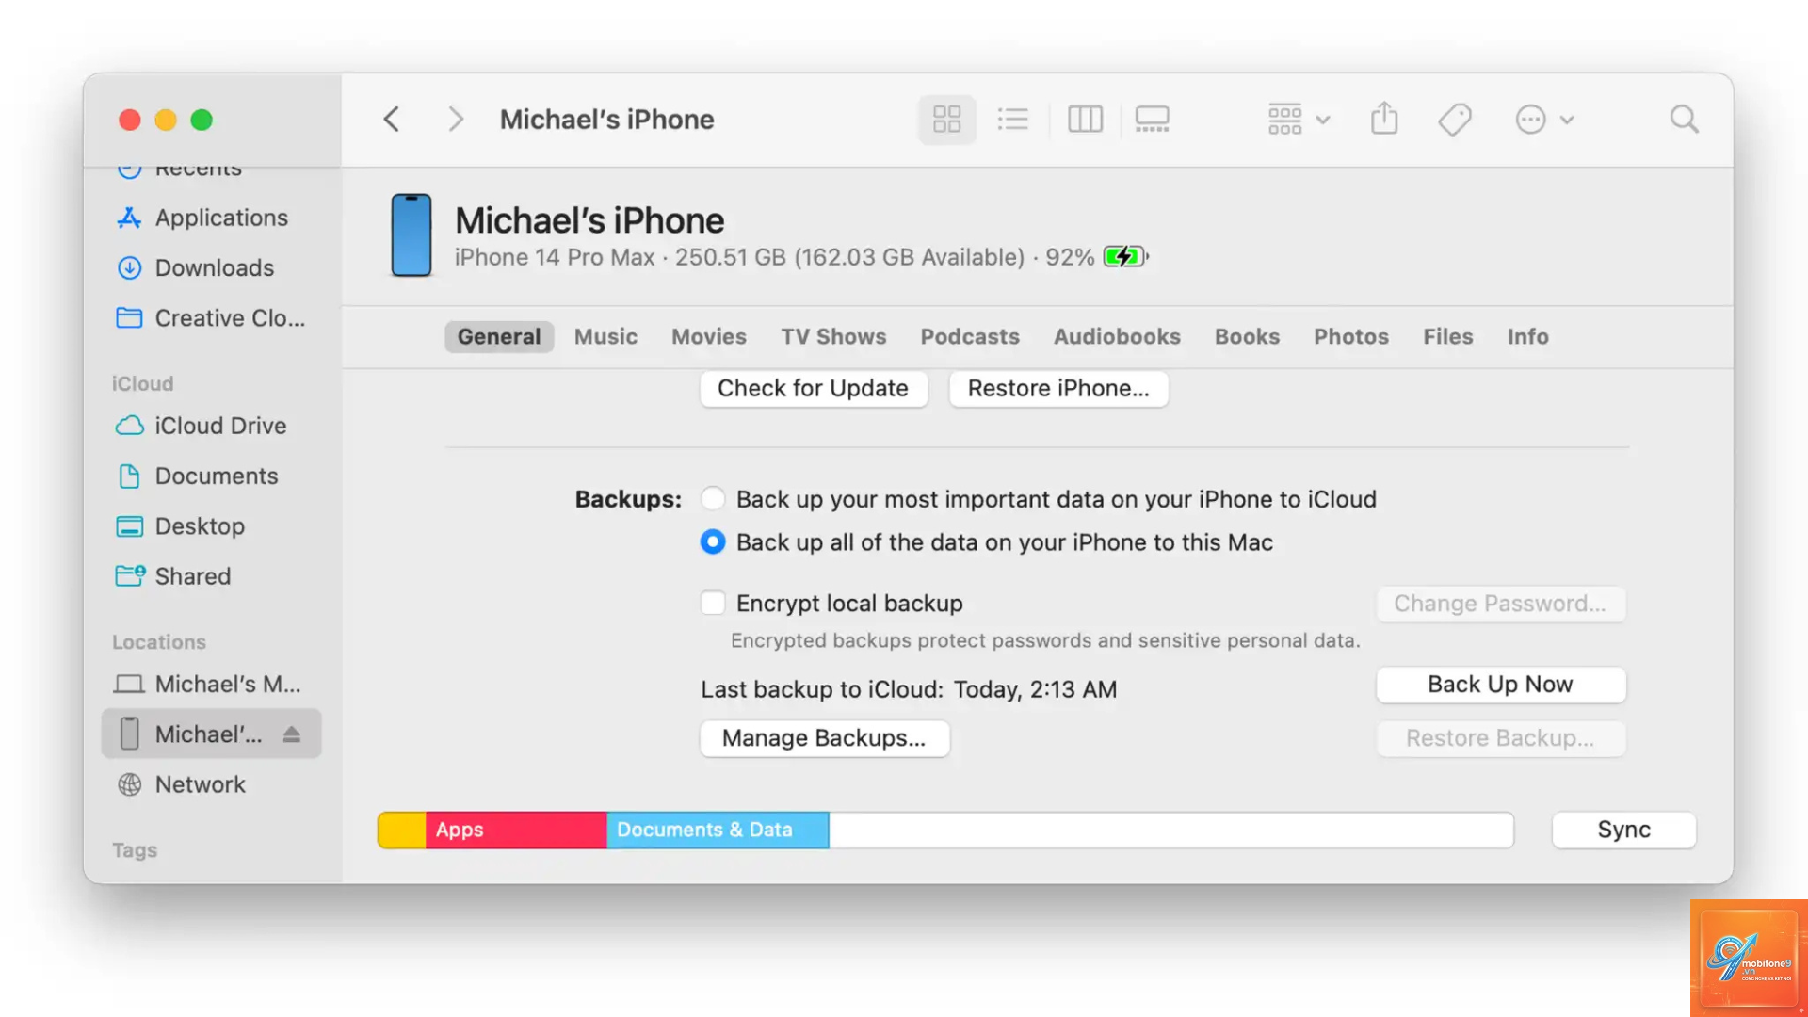Open Downloads in the sidebar
The width and height of the screenshot is (1808, 1017).
tap(211, 267)
